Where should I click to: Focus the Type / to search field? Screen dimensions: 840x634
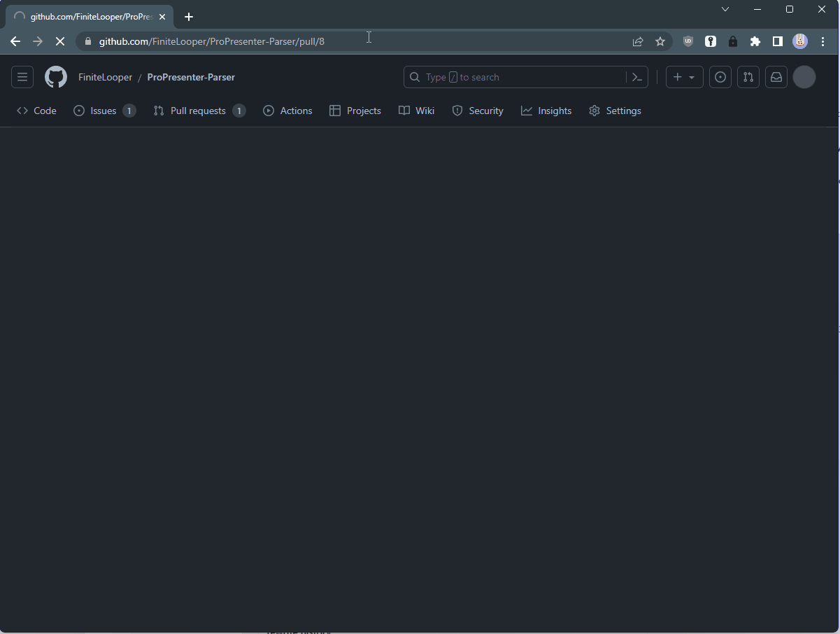coord(516,77)
